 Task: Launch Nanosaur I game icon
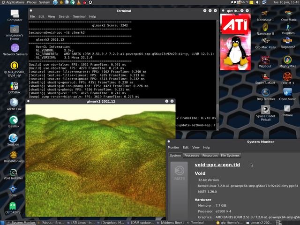coord(265,16)
